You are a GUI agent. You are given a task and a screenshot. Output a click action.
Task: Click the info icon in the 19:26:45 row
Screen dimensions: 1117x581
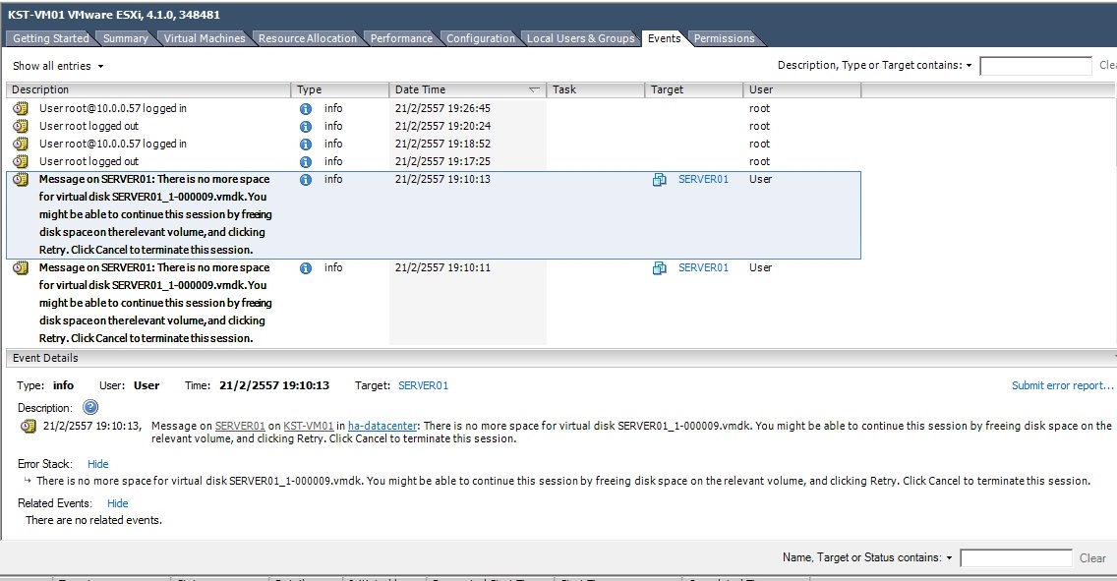click(306, 109)
